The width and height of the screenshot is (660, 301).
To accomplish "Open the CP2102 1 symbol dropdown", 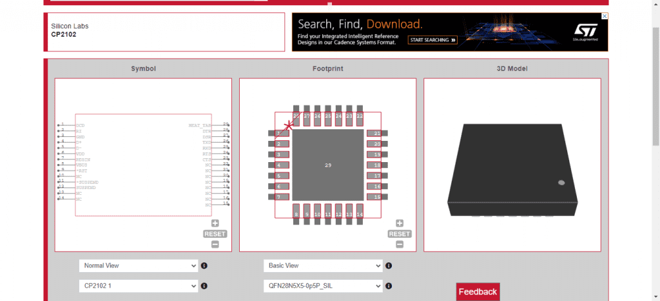I will [x=138, y=286].
